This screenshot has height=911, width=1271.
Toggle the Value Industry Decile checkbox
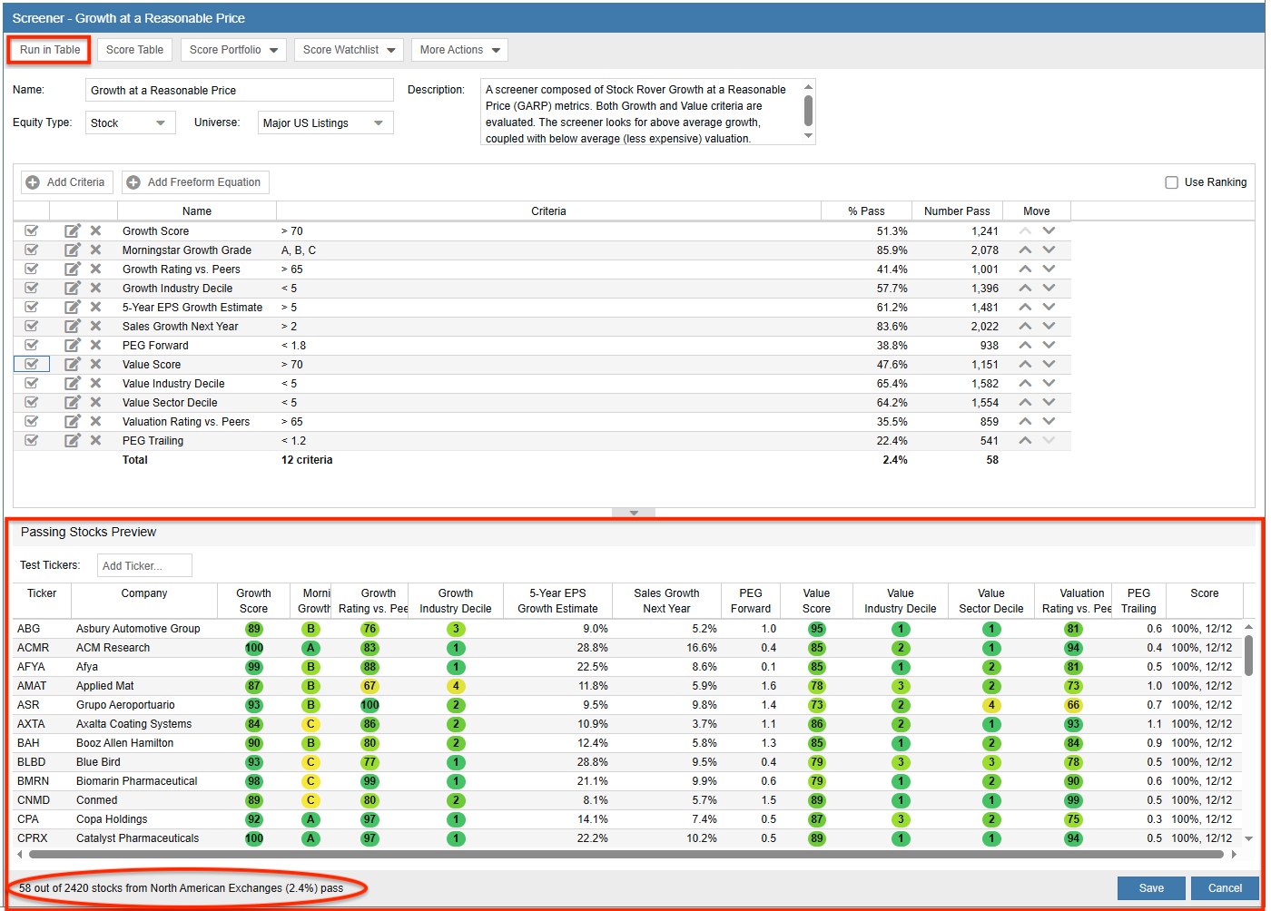(x=32, y=383)
